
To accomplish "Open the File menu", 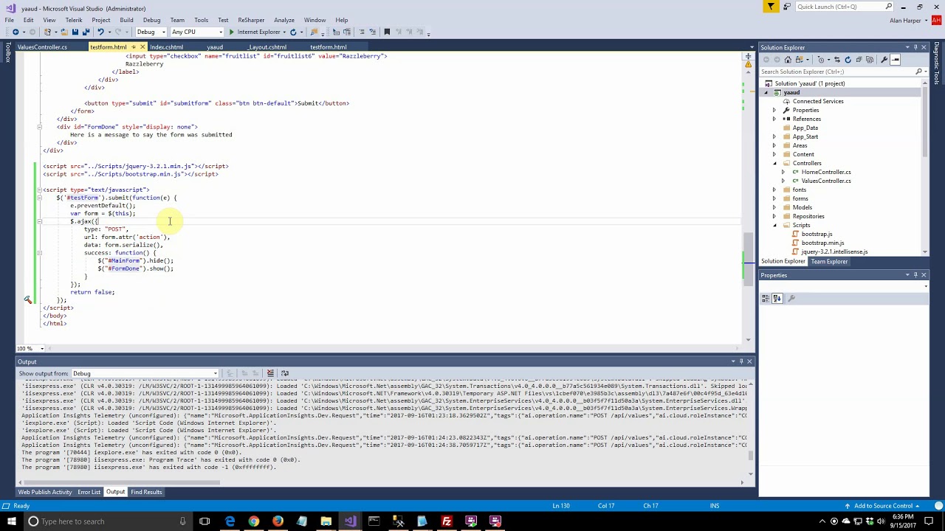I will pyautogui.click(x=9, y=20).
